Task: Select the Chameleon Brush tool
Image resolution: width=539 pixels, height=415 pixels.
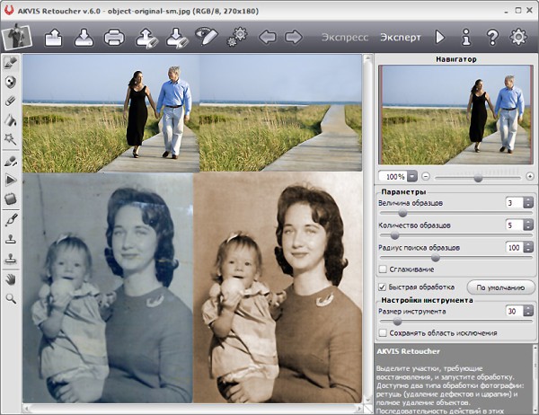Action: [11, 220]
